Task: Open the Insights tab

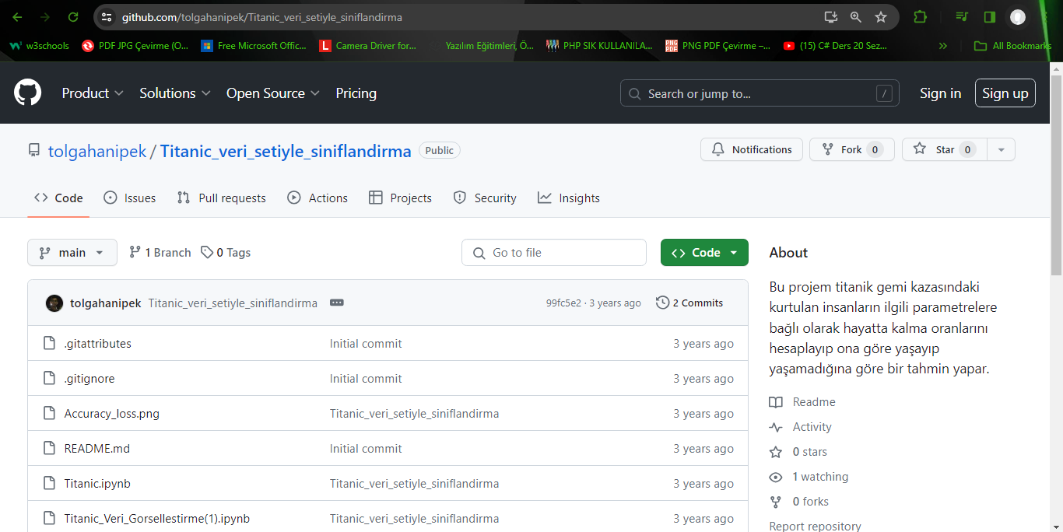Action: [x=569, y=198]
